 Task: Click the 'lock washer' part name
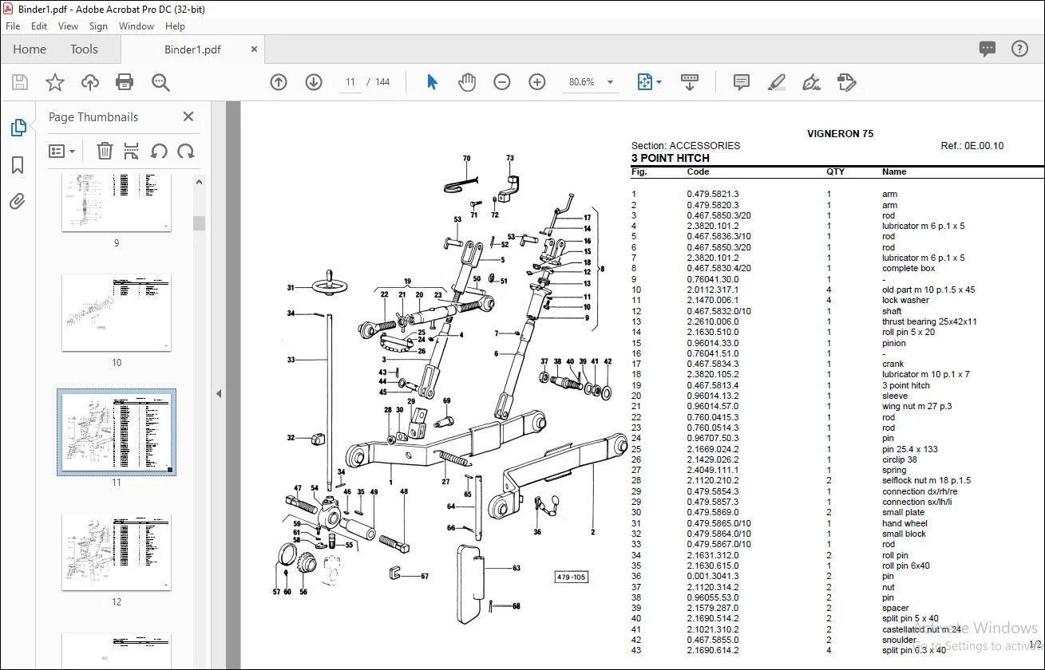point(905,300)
